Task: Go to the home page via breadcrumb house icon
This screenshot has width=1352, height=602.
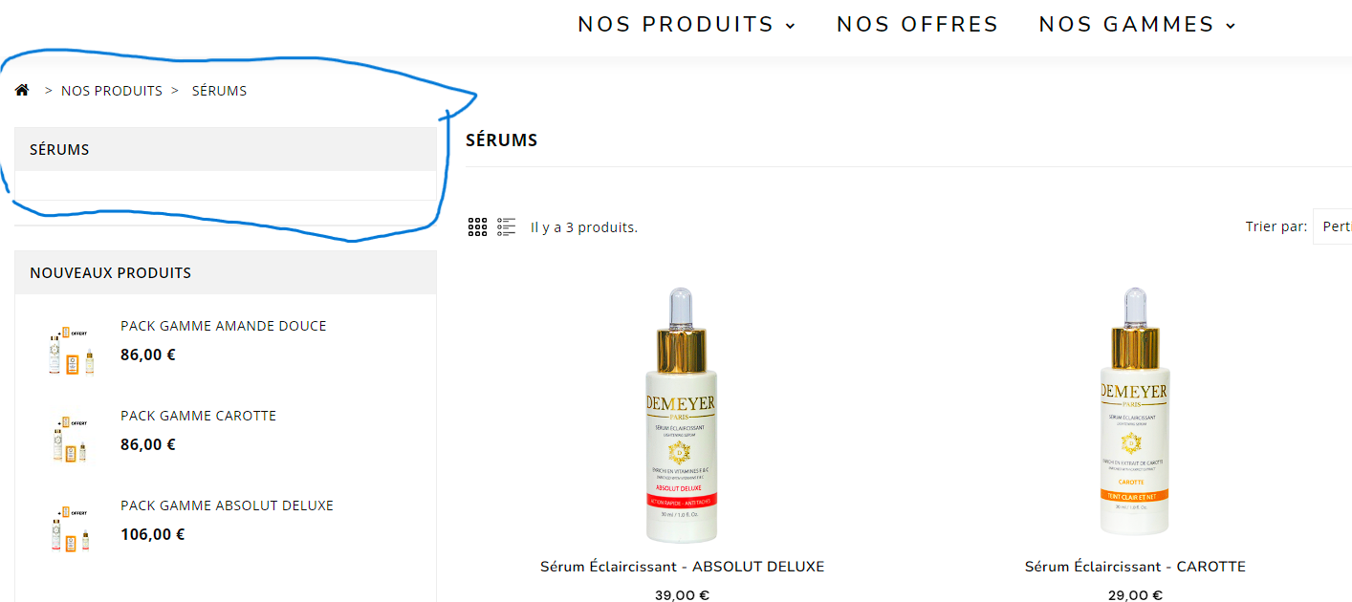Action: click(22, 90)
